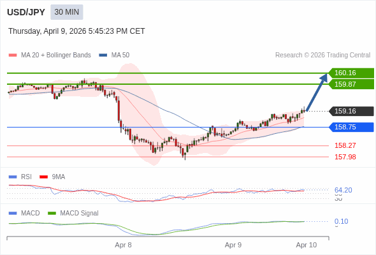Viewport: 376px width, 255px height.
Task: Select the date and time text line
Action: point(76,31)
